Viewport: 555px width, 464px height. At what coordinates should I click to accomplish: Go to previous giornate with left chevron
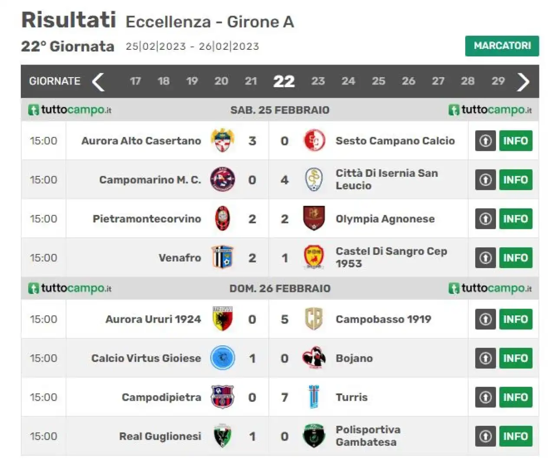coord(98,81)
